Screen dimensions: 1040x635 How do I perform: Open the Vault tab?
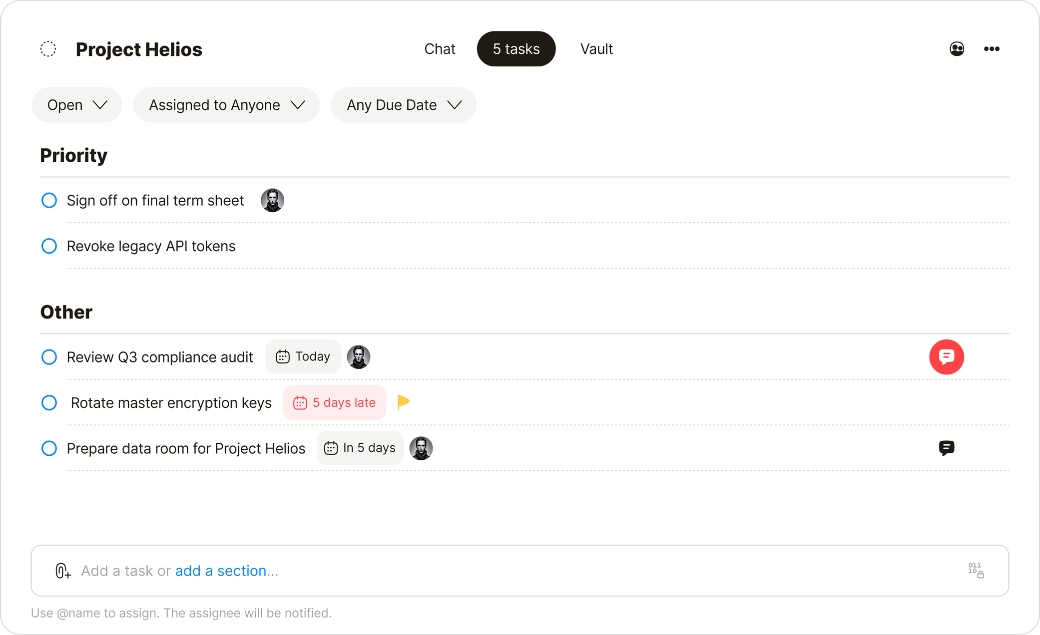point(596,48)
